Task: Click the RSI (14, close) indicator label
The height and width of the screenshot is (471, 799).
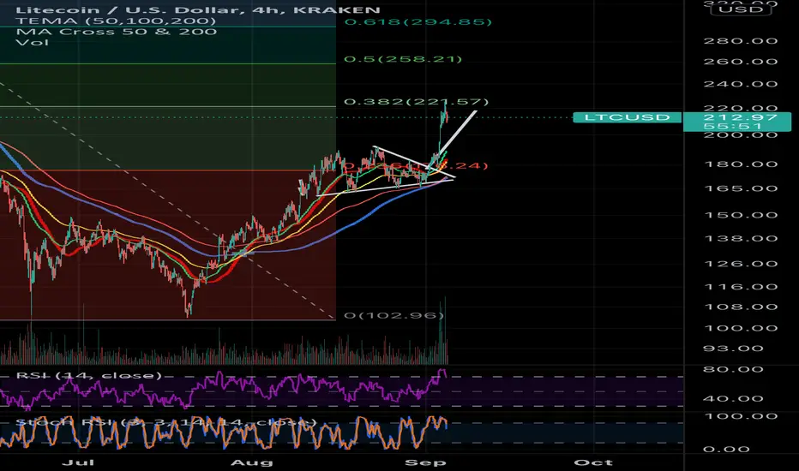Action: tap(88, 376)
